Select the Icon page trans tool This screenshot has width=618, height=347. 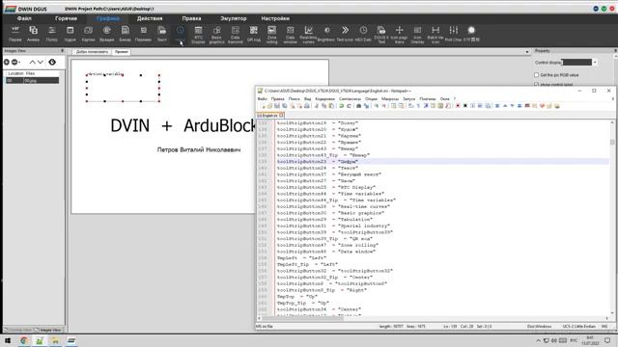399,35
